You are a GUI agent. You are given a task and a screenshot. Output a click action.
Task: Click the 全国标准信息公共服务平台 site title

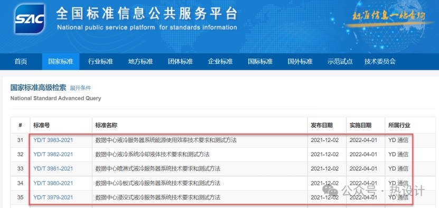(x=147, y=13)
